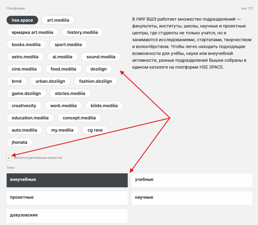Choose education.mediiia chip

(30, 118)
